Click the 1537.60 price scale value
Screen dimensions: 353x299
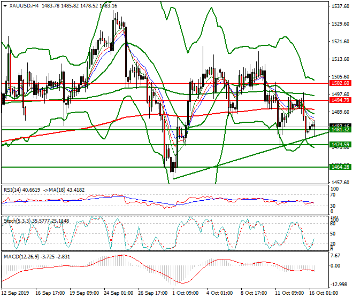pos(340,6)
